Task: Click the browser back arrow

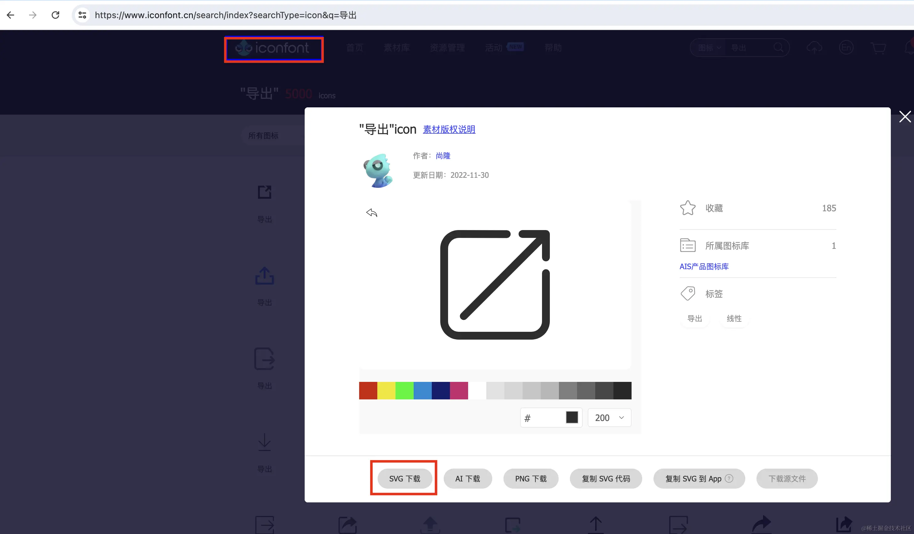Action: tap(11, 15)
